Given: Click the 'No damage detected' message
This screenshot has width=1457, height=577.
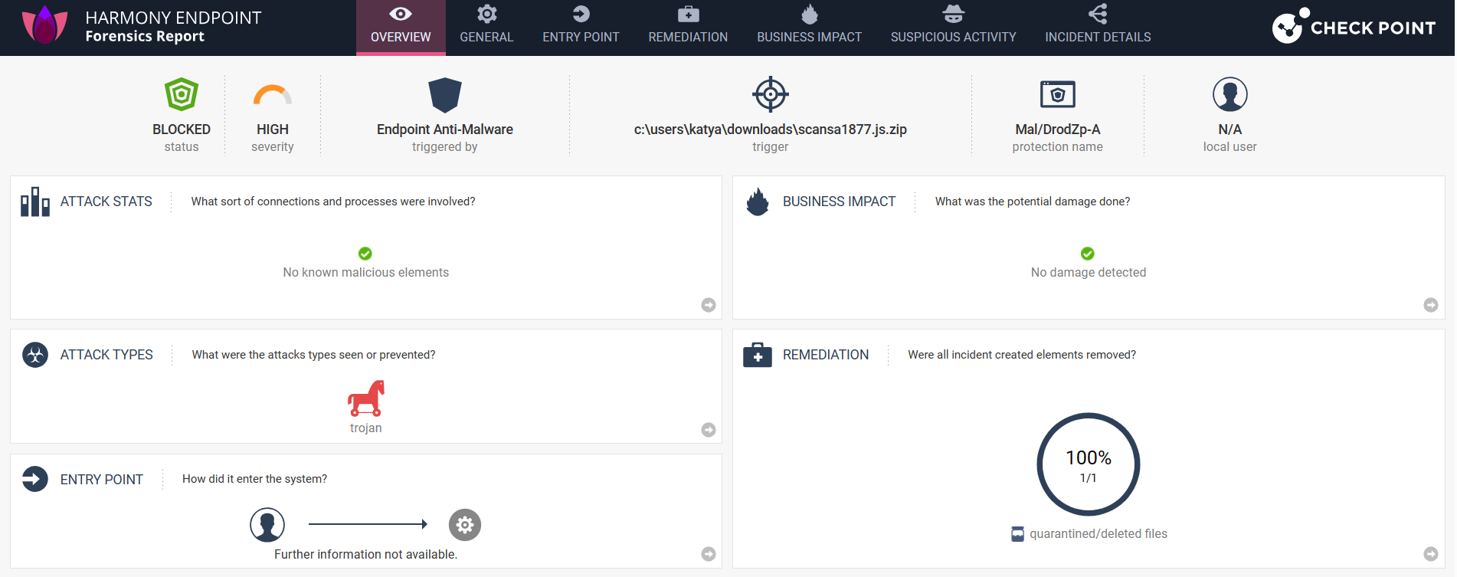Looking at the screenshot, I should (x=1089, y=273).
